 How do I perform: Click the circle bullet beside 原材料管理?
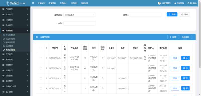pos(4,35)
